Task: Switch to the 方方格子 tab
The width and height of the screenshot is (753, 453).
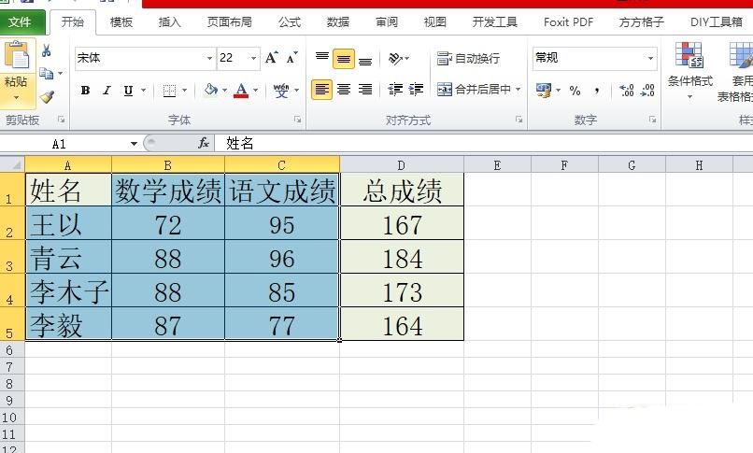Action: (x=642, y=22)
